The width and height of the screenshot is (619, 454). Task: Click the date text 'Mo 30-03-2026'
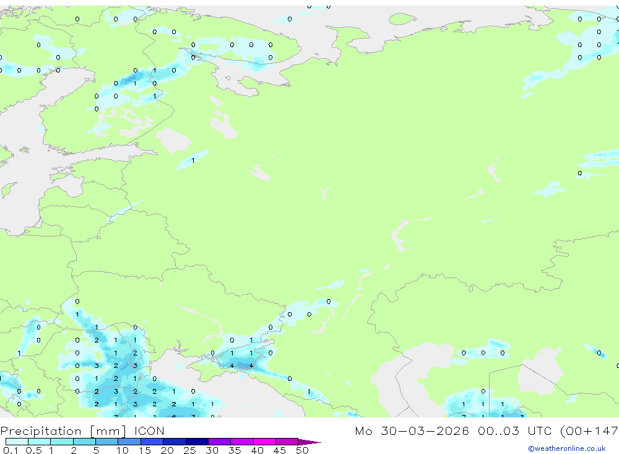(x=412, y=430)
